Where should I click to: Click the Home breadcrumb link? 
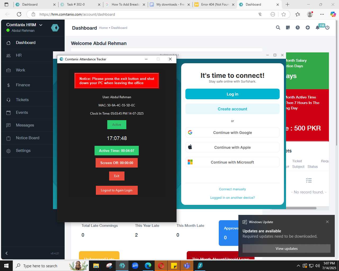pyautogui.click(x=103, y=28)
